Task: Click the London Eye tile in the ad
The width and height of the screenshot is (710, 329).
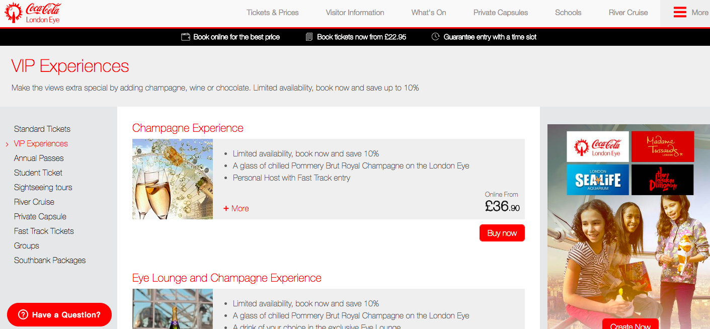Action: 597,146
